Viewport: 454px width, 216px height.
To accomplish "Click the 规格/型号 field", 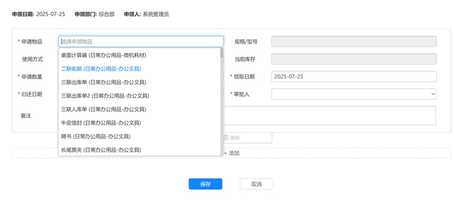I will point(354,41).
